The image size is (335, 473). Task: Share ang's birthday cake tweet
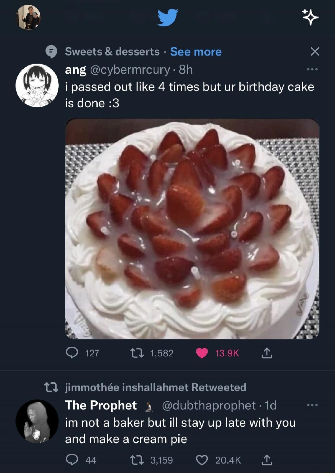[x=267, y=353]
